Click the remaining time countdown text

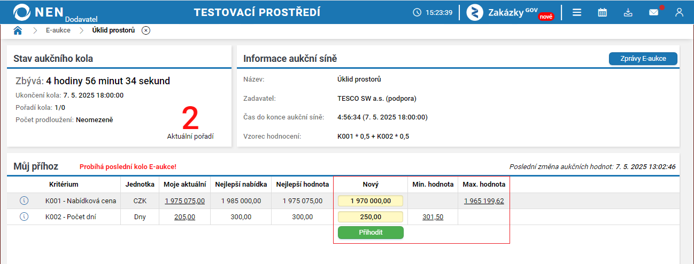click(x=108, y=81)
